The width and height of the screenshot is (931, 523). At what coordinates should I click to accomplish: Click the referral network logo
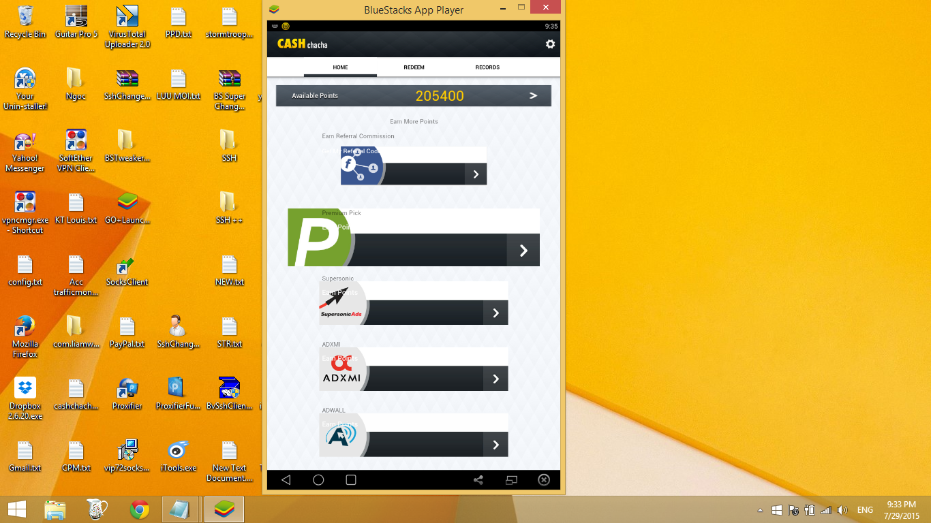(x=361, y=167)
